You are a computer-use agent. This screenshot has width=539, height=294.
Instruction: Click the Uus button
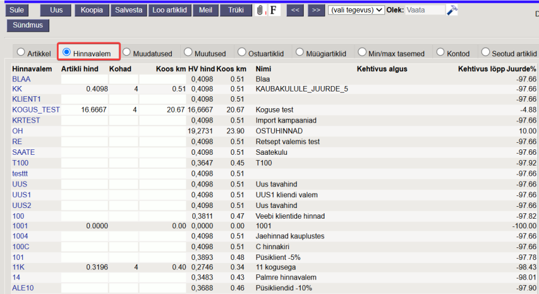coord(56,10)
